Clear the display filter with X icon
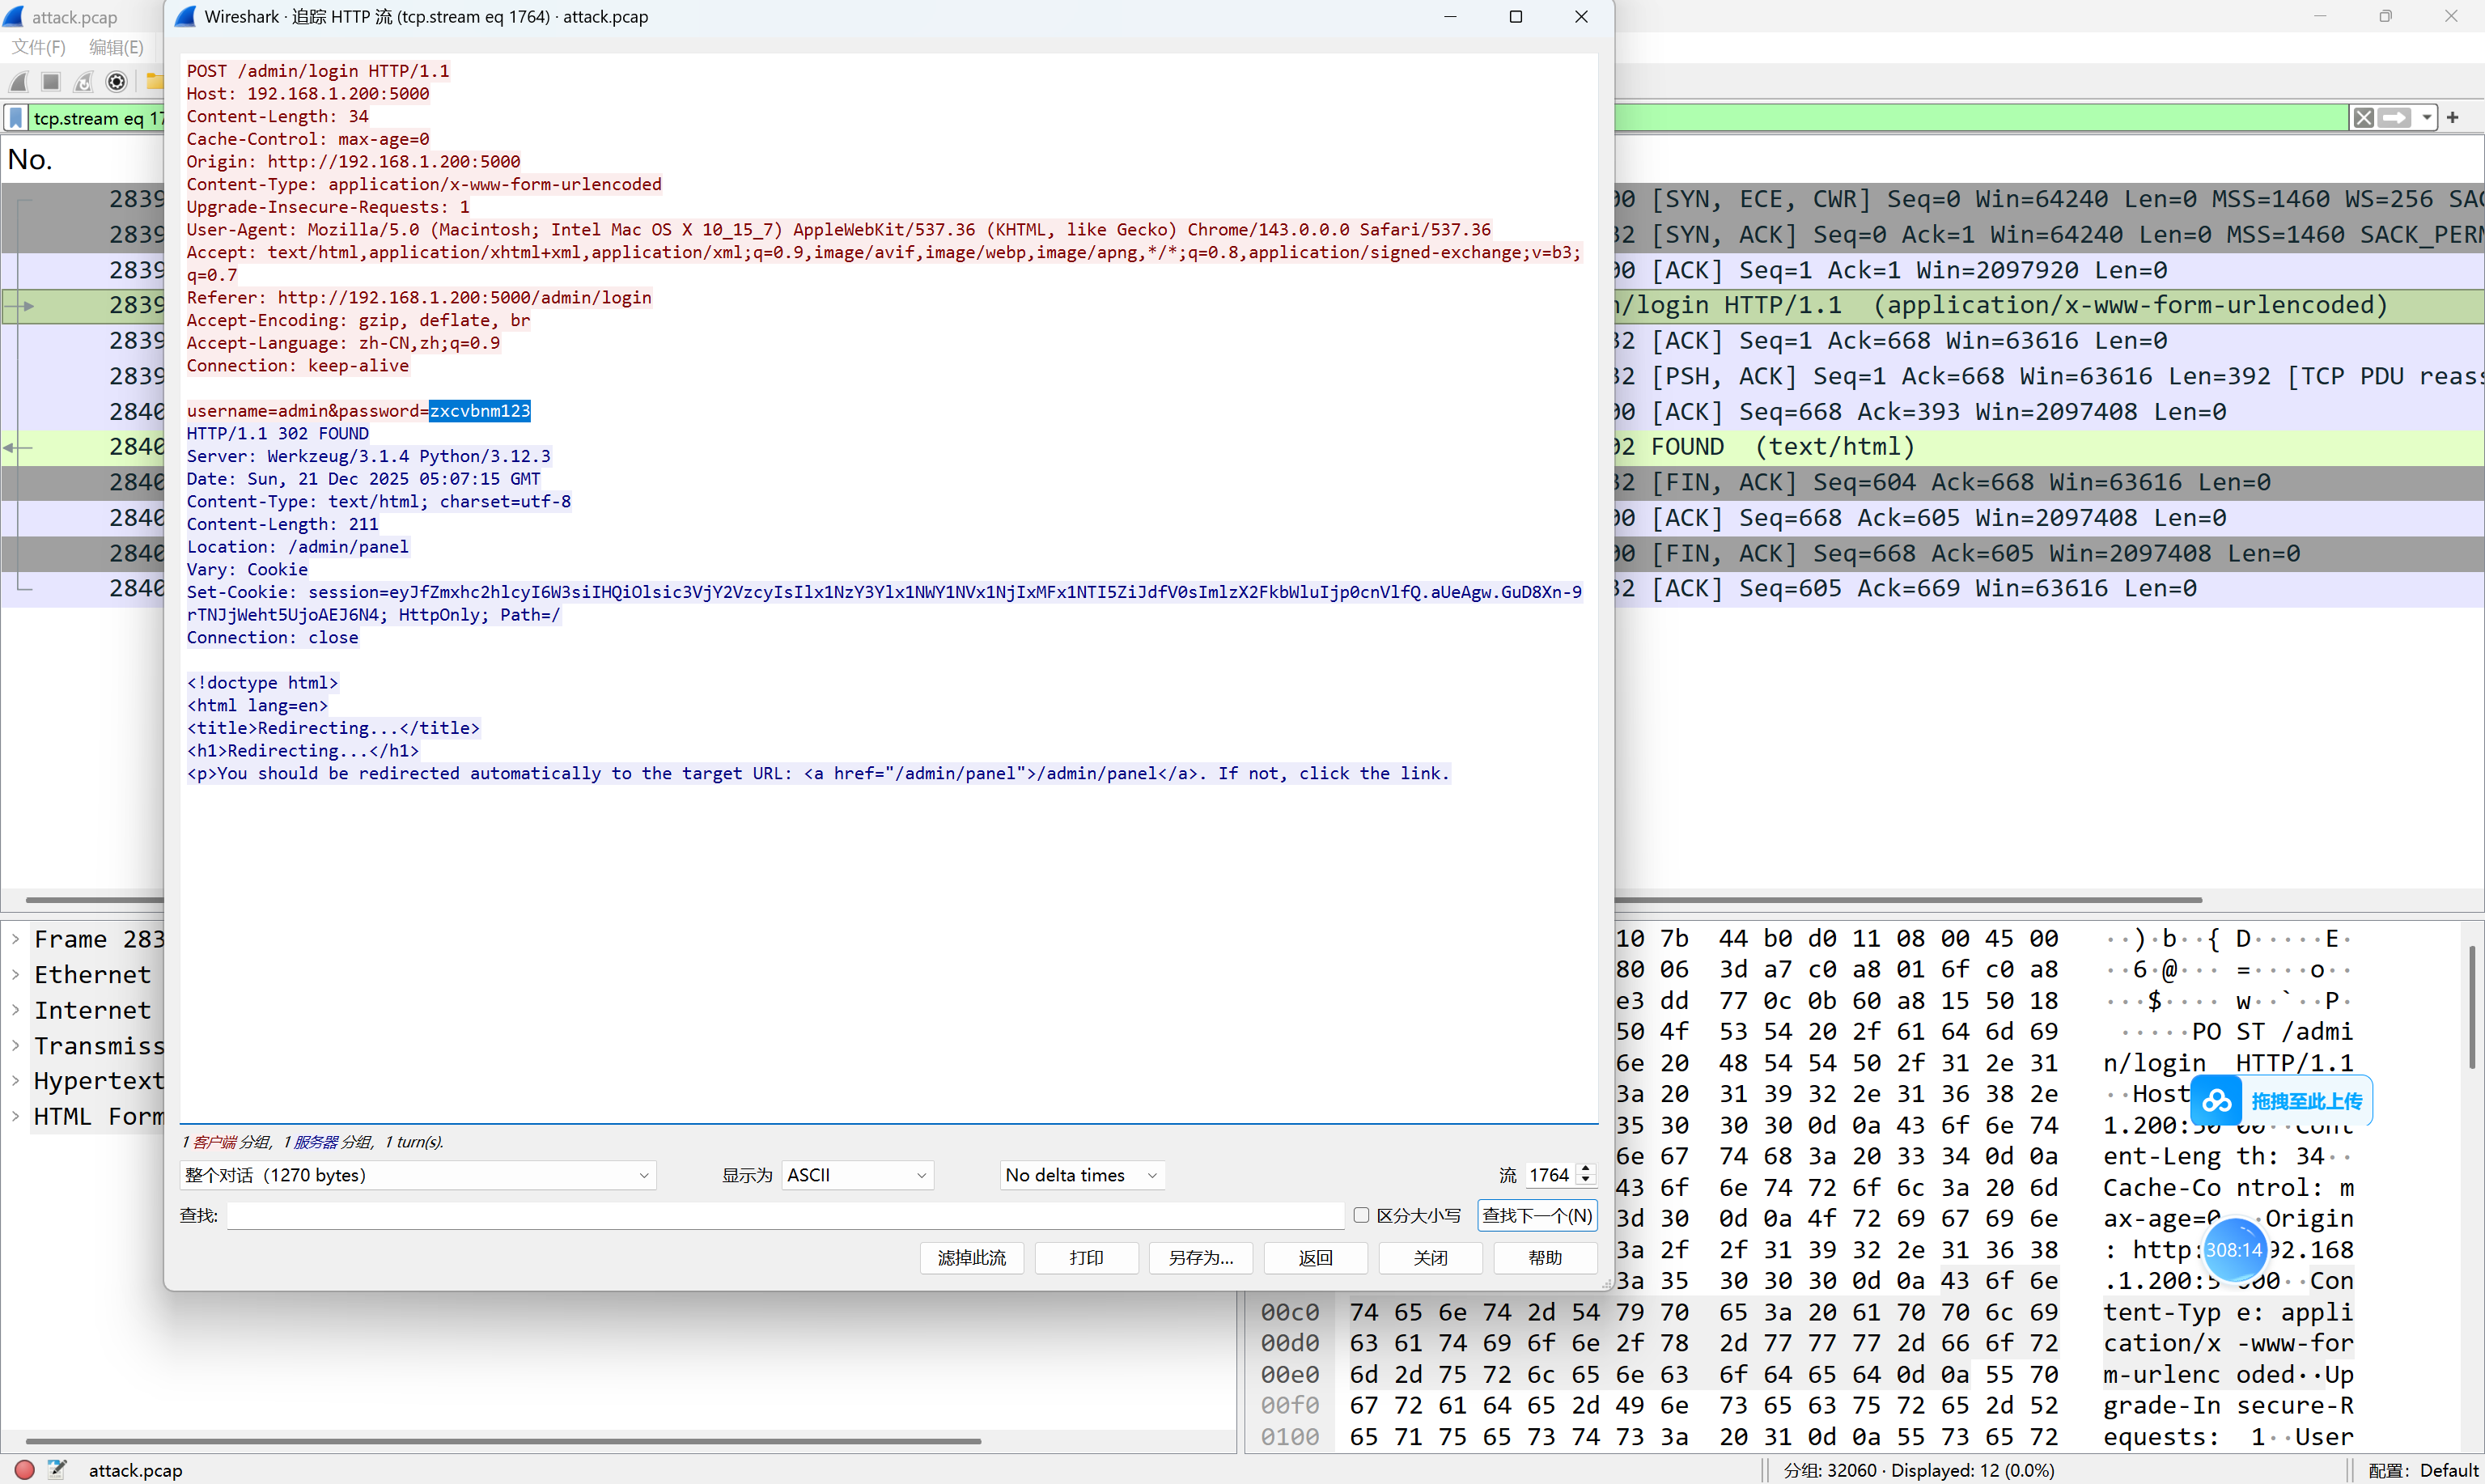This screenshot has height=1484, width=2485. 2364,118
